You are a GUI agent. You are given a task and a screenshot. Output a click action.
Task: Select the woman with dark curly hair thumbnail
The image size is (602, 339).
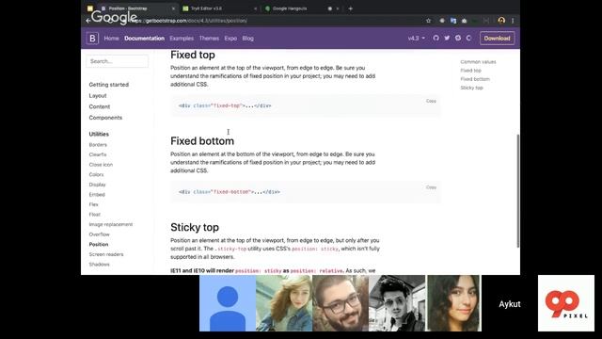[453, 303]
